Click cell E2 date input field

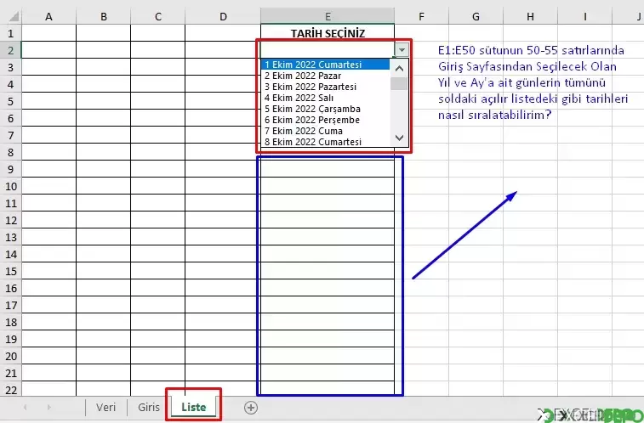[328, 50]
